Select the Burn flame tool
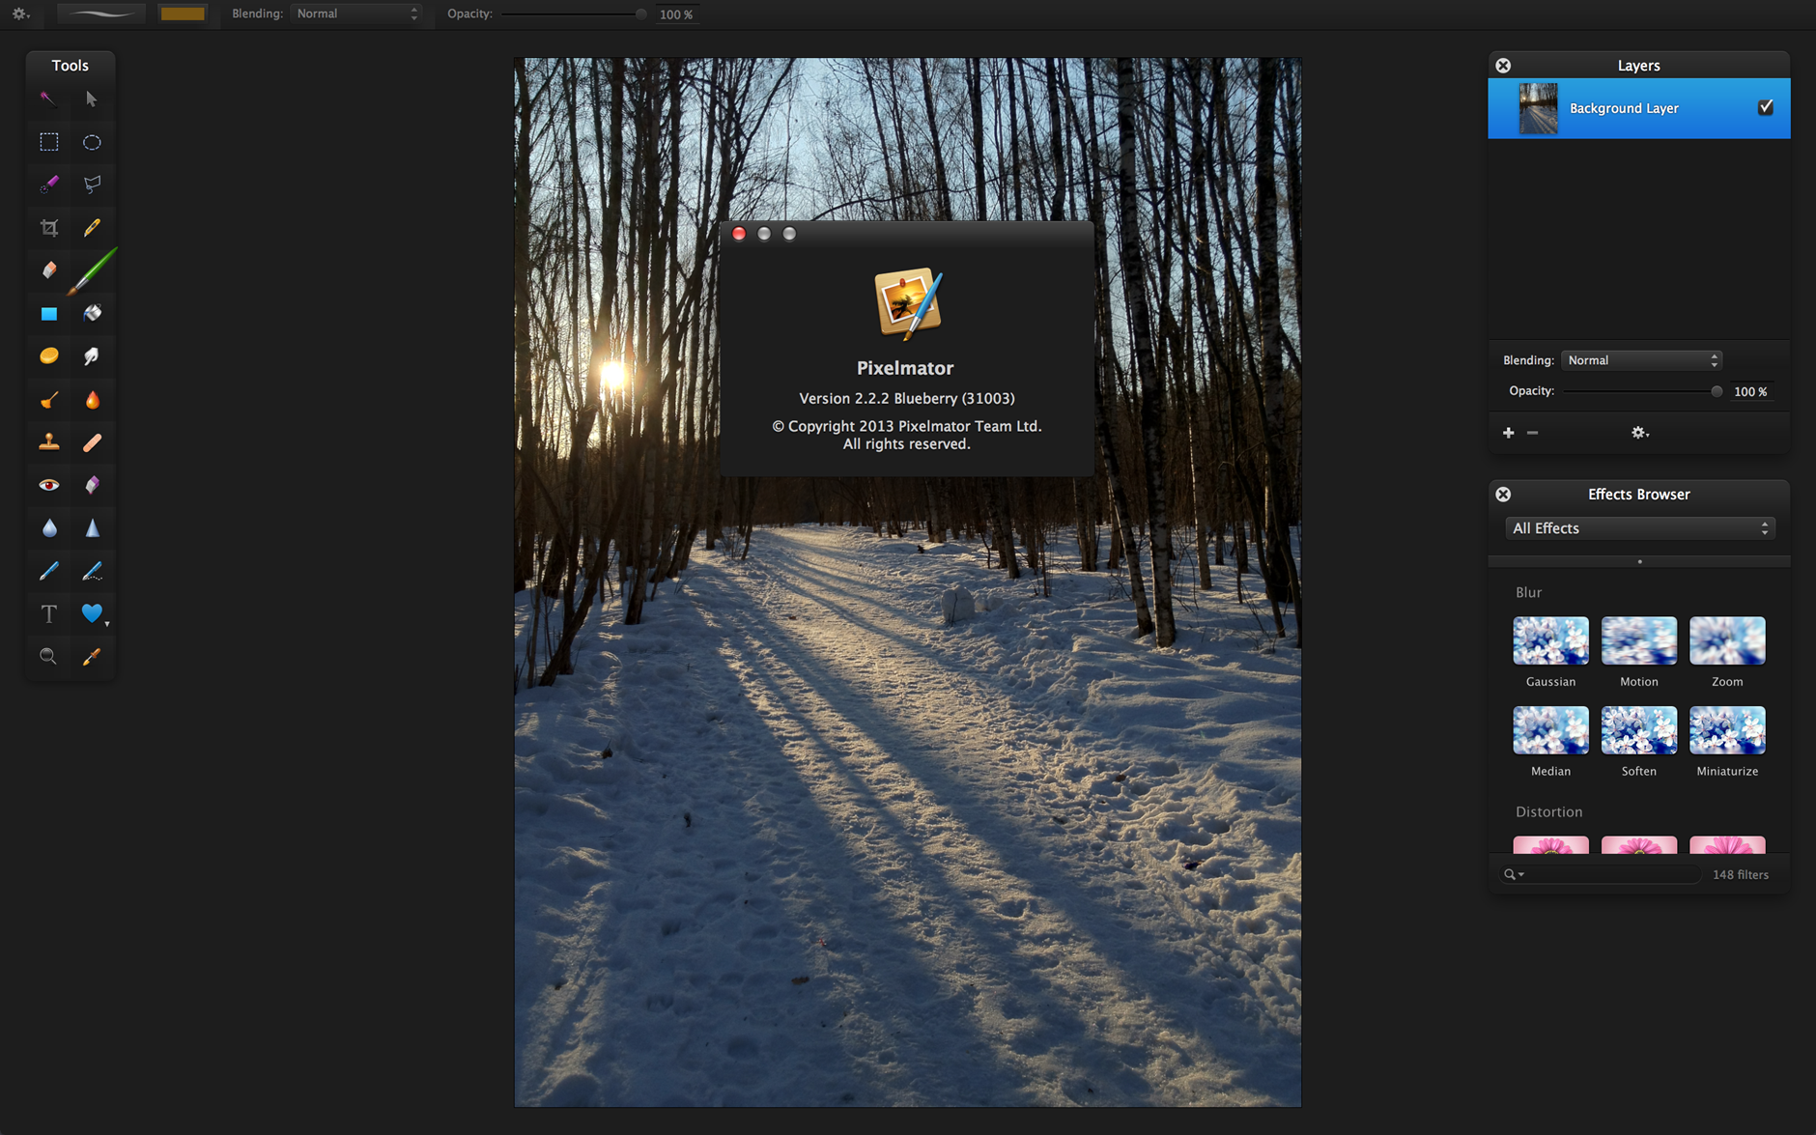 92,399
